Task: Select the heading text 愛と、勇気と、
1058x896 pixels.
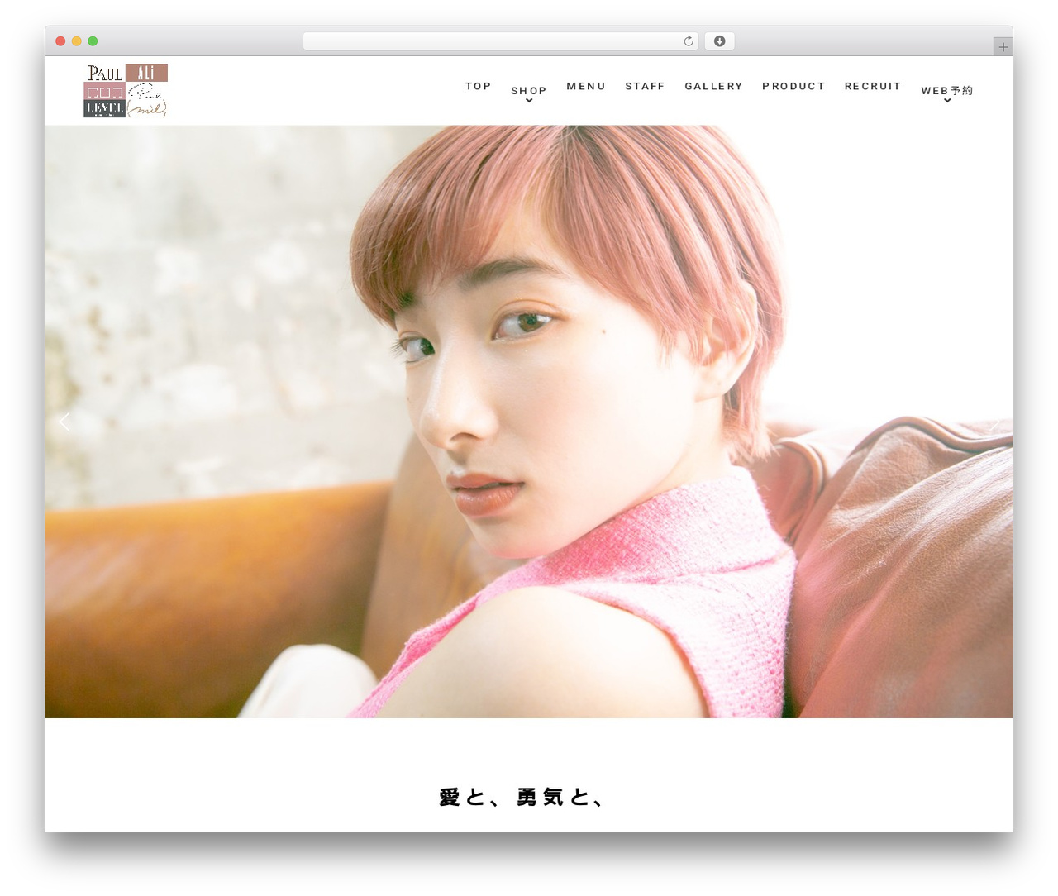Action: 522,797
